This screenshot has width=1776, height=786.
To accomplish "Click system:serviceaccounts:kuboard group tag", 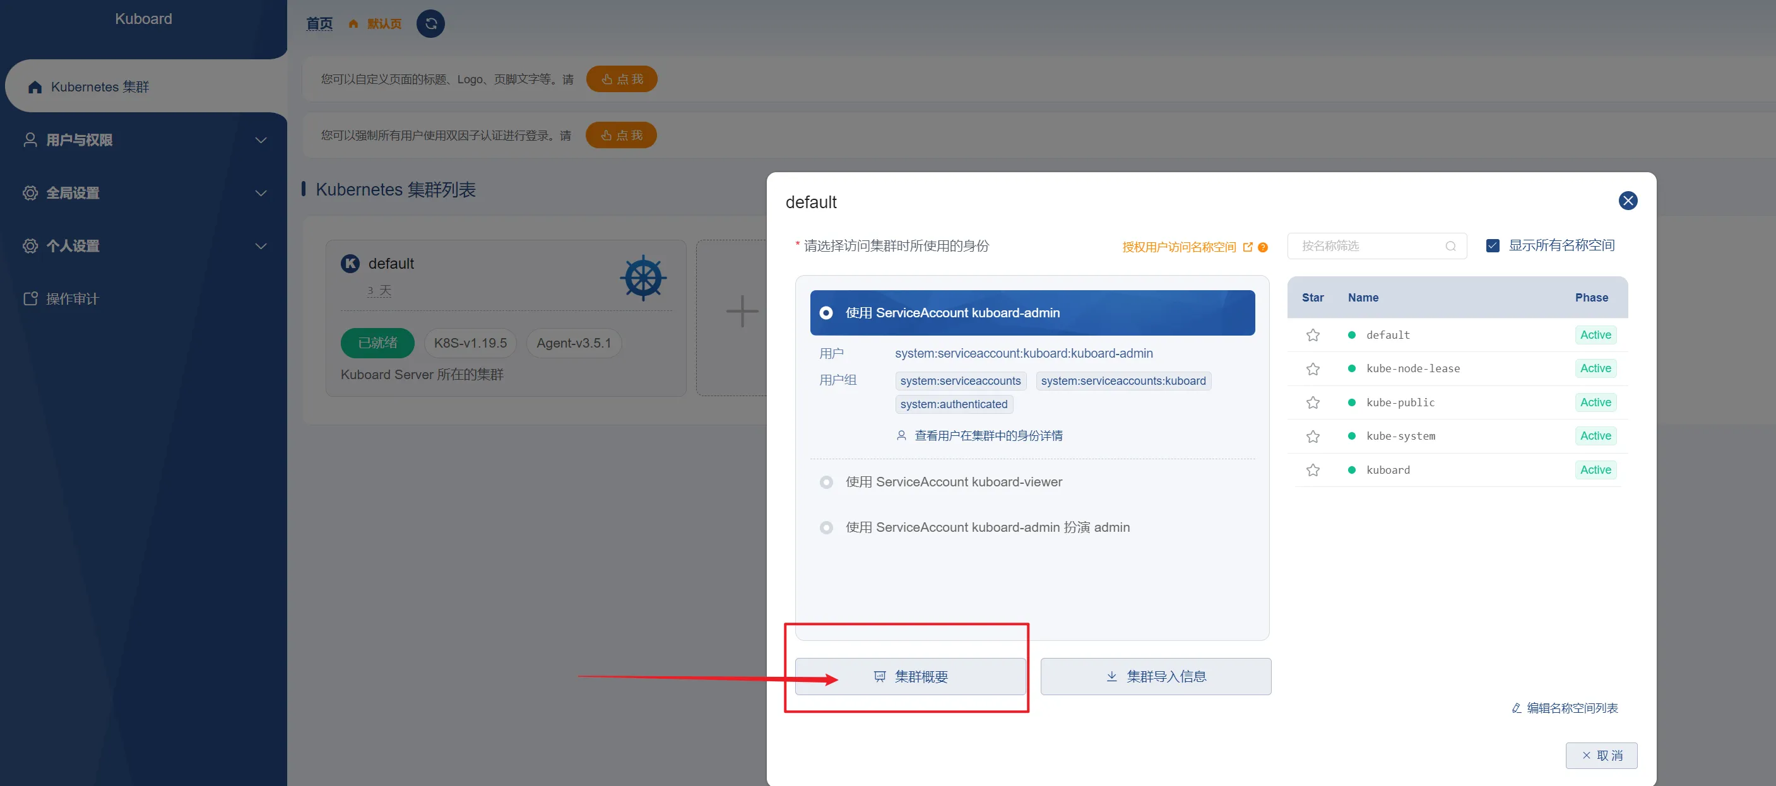I will coord(1123,381).
